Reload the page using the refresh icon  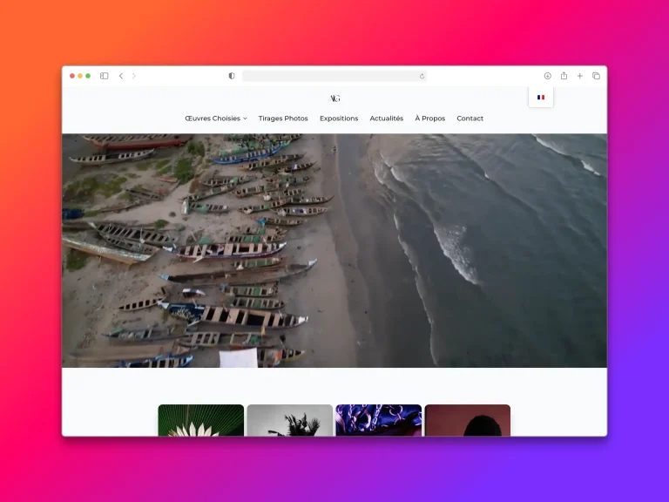[x=422, y=76]
